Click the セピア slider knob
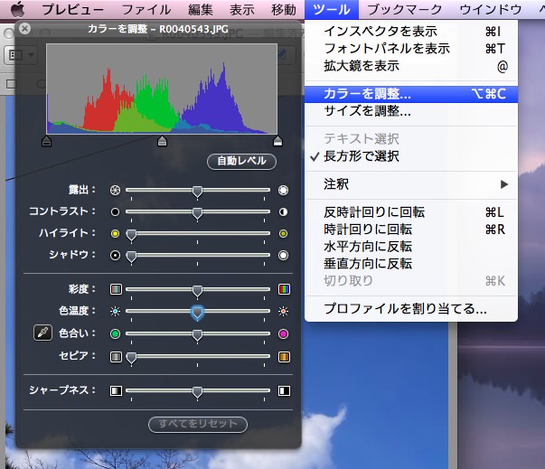The width and height of the screenshot is (545, 469). tap(131, 358)
